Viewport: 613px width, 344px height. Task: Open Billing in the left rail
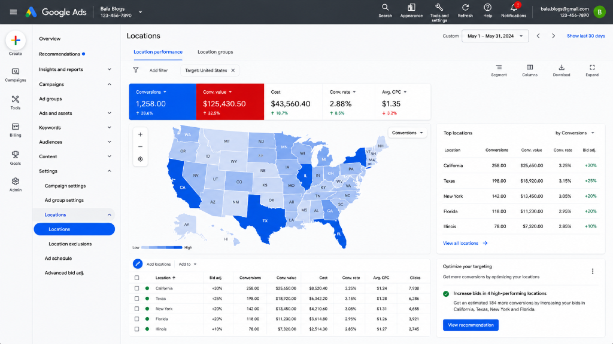tap(15, 130)
